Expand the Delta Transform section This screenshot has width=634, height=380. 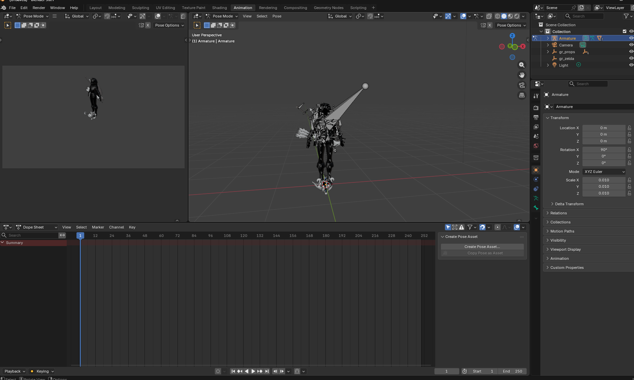[x=569, y=204]
